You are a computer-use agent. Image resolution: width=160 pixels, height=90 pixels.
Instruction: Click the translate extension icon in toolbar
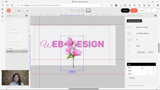tap(130, 5)
